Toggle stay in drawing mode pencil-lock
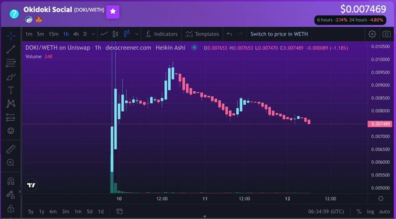Viewport: 396px width, 219px height. pos(10,195)
